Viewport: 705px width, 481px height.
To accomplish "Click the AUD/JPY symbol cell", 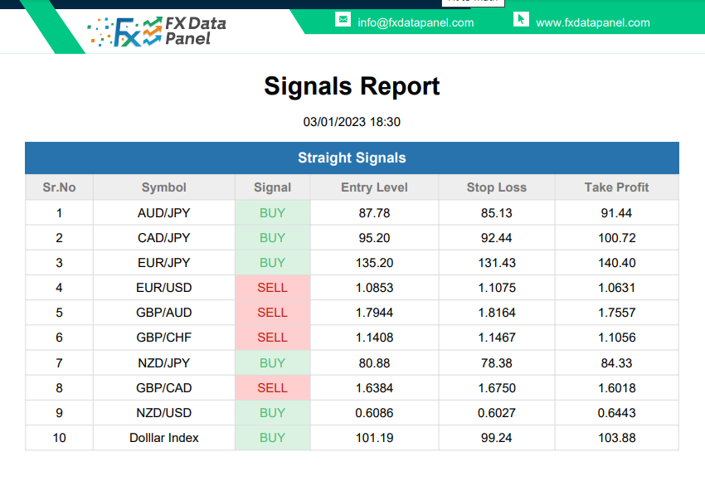I will (x=164, y=213).
